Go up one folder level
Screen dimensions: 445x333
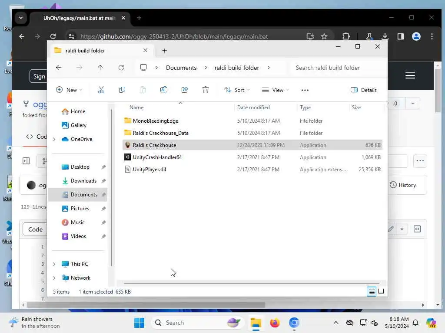click(100, 68)
